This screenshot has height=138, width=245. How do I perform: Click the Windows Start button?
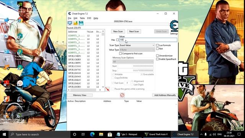(4, 134)
